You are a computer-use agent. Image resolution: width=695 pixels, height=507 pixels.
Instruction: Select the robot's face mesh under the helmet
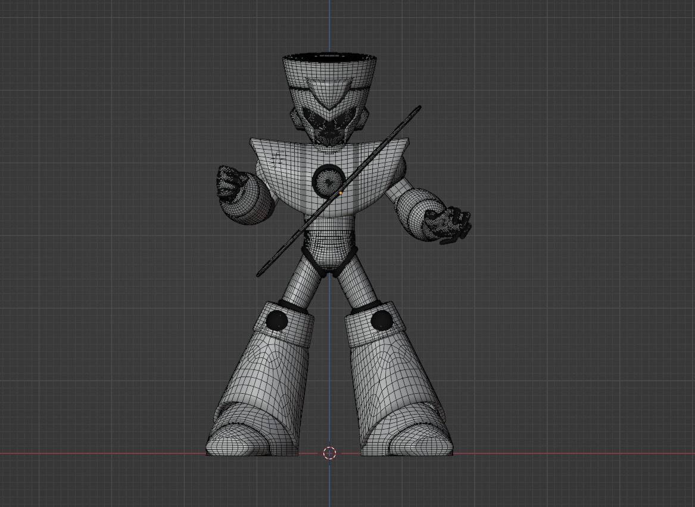[x=329, y=126]
